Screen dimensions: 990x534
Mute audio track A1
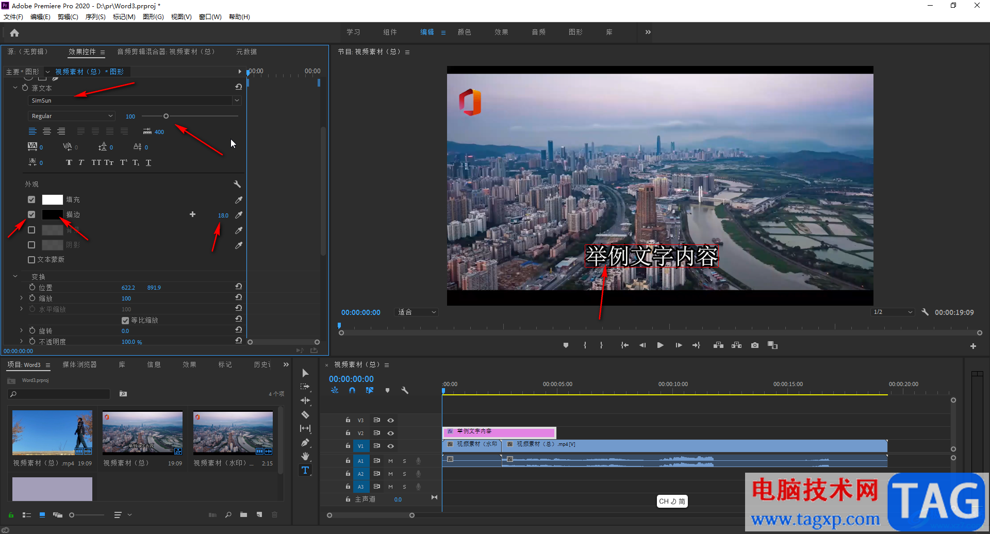(x=390, y=461)
